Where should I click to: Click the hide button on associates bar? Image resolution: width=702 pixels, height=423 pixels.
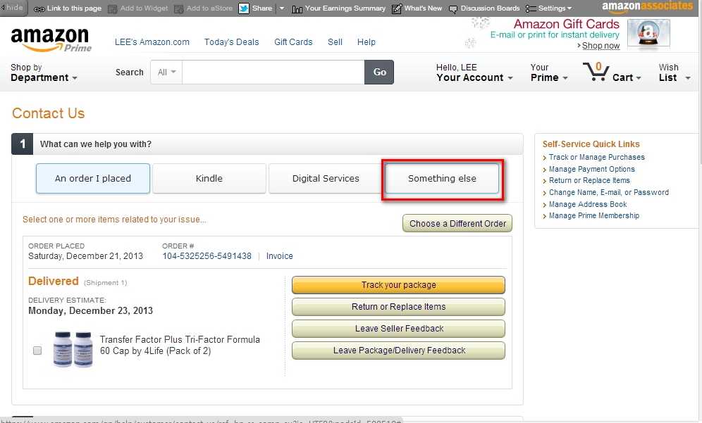(13, 8)
